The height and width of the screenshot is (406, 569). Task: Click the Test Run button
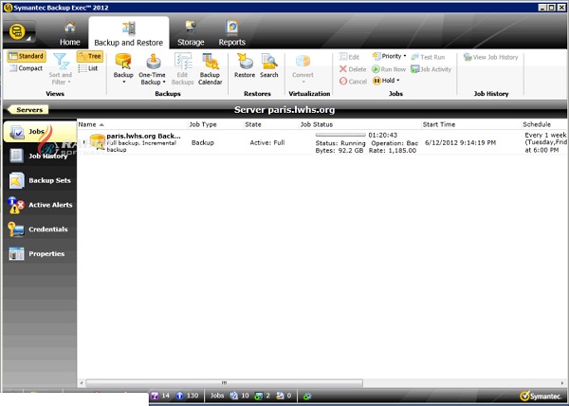pos(429,57)
